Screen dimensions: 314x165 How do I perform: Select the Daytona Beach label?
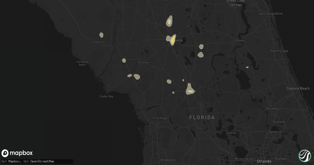click(298, 89)
